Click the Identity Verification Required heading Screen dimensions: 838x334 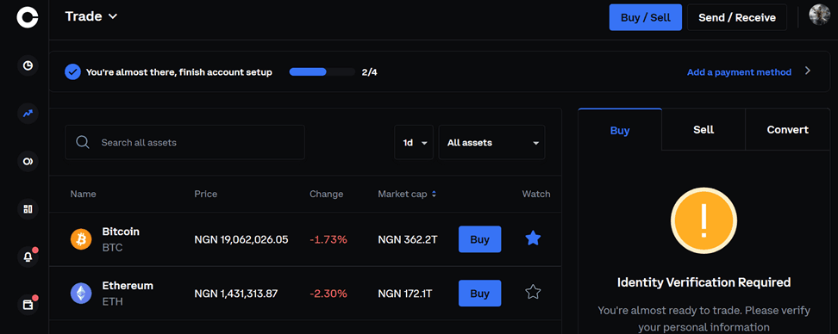704,281
